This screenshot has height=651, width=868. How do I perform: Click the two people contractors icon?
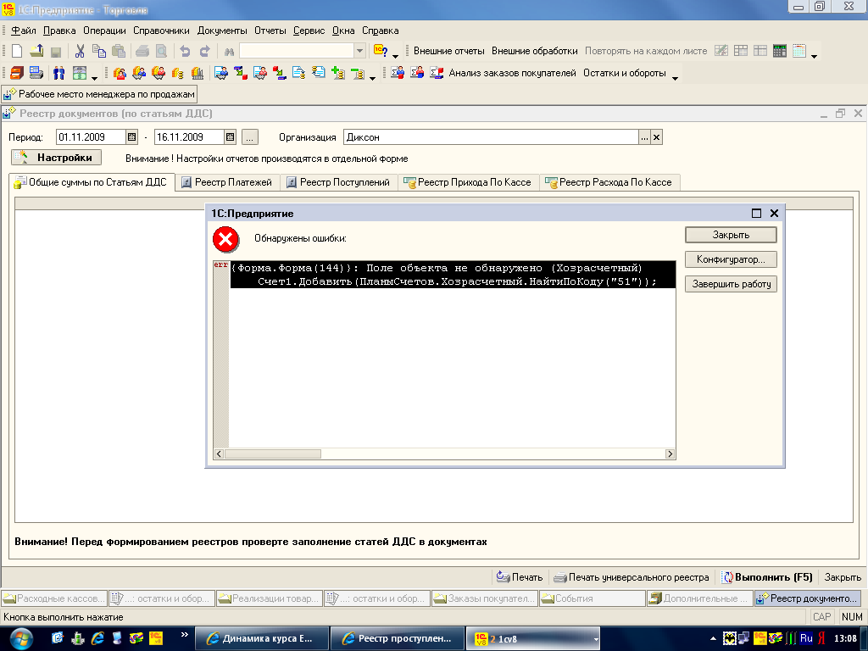coord(58,73)
